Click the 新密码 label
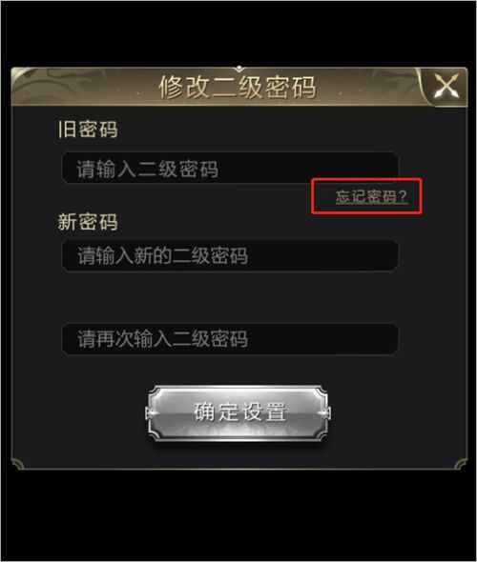The image size is (477, 562). click(88, 222)
